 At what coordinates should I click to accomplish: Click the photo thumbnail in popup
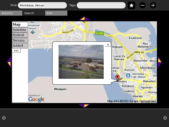(x=81, y=62)
